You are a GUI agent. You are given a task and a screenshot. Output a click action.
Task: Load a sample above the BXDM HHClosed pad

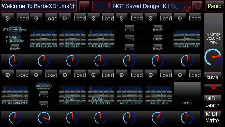pyautogui.click(x=51, y=19)
